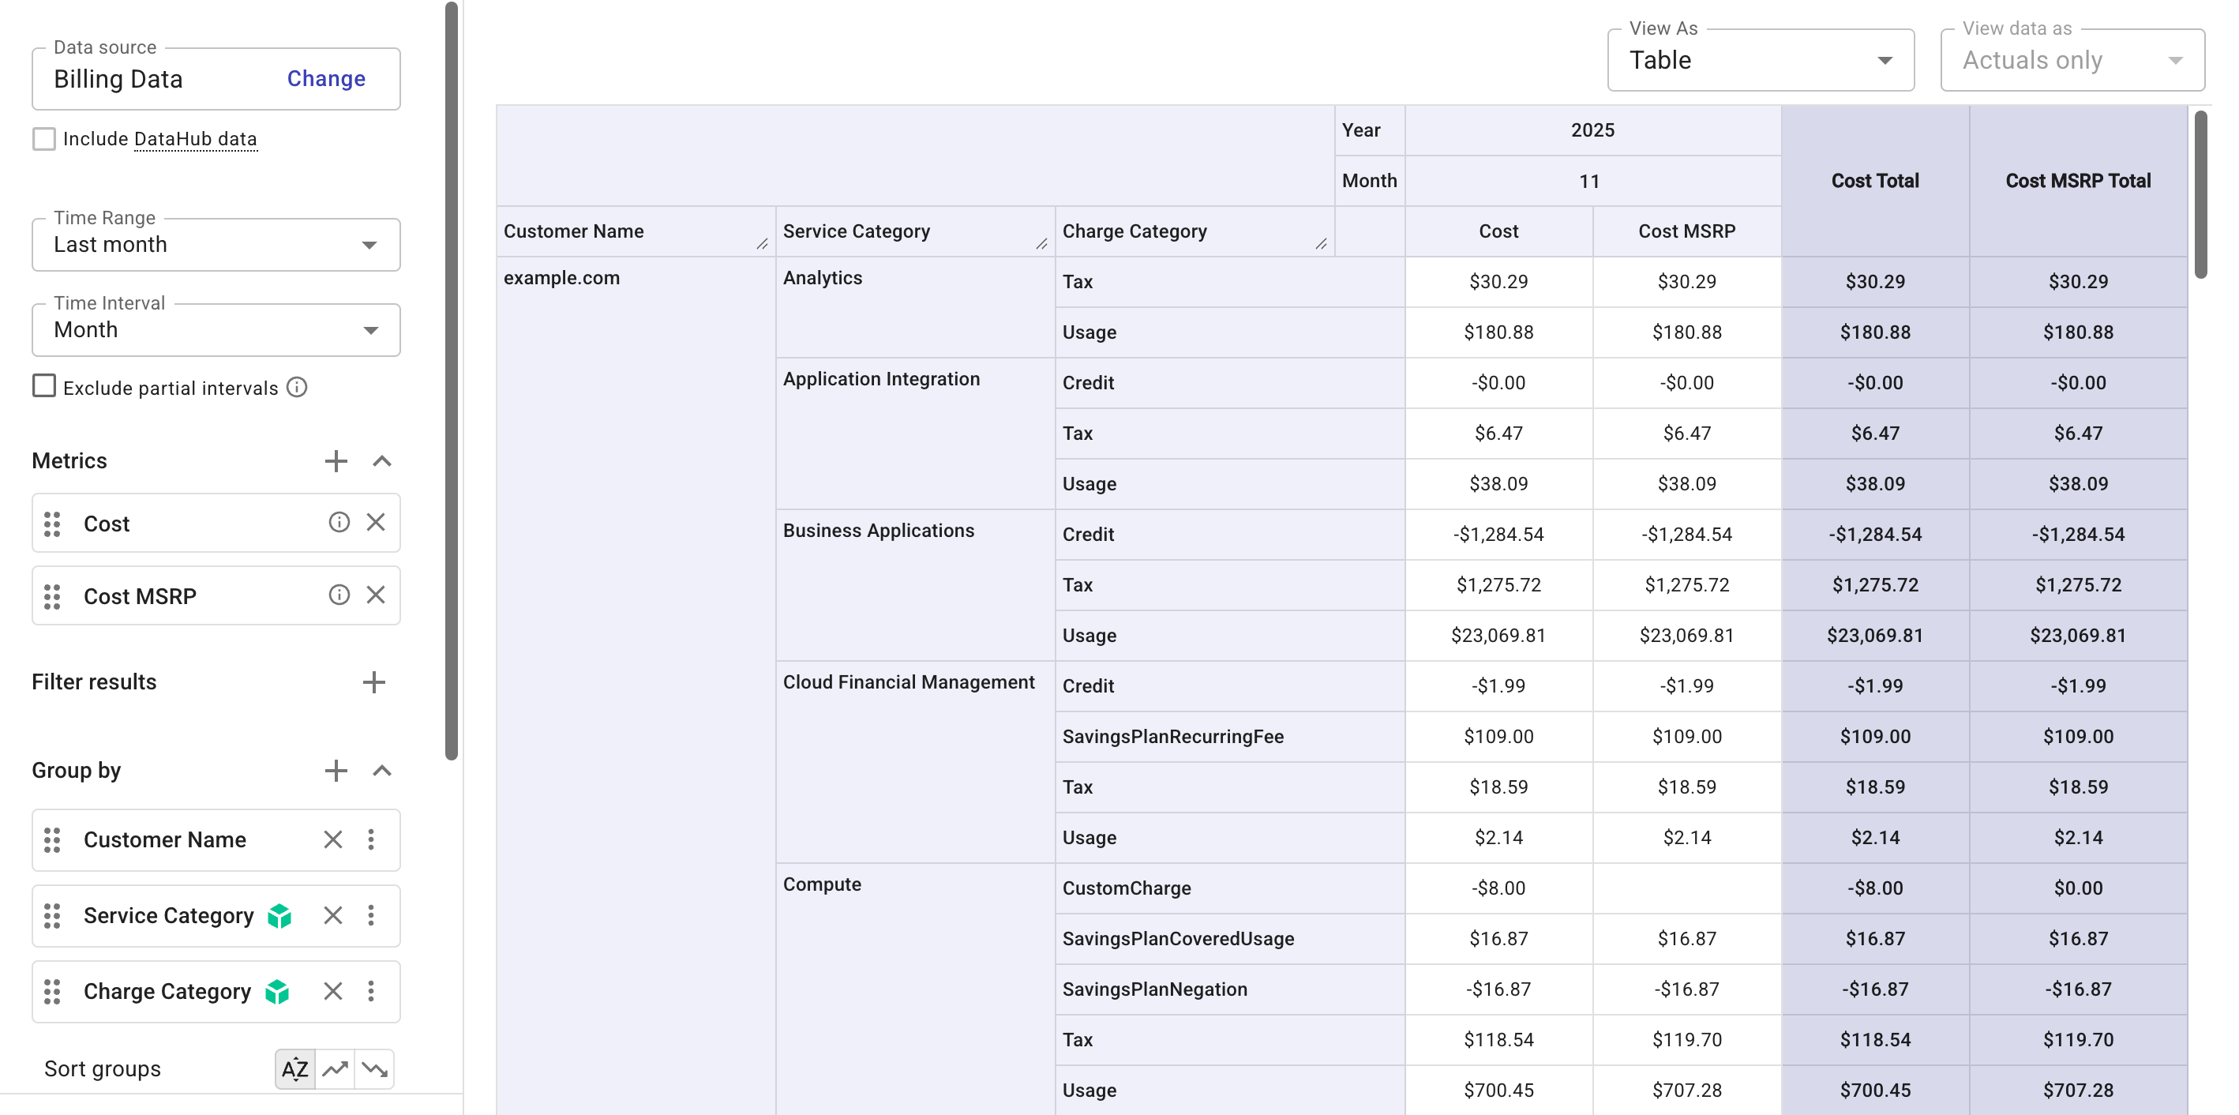Screen dimensions: 2239x1115
Task: Select the A-Z sort groups option
Action: tap(294, 1069)
